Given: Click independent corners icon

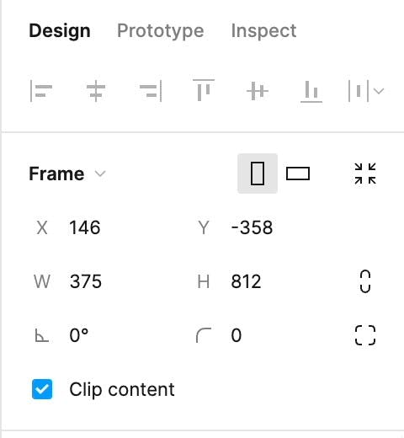Looking at the screenshot, I should click(365, 335).
